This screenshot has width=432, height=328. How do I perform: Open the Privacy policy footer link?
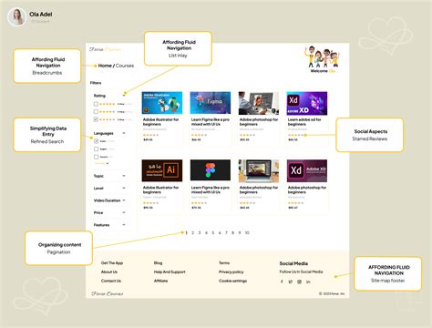231,272
